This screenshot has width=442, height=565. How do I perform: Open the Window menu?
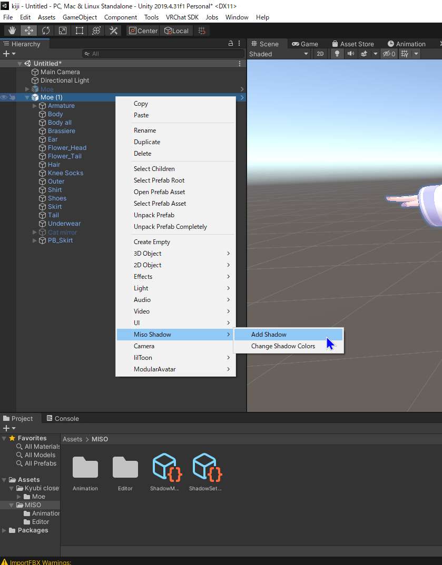(x=237, y=17)
